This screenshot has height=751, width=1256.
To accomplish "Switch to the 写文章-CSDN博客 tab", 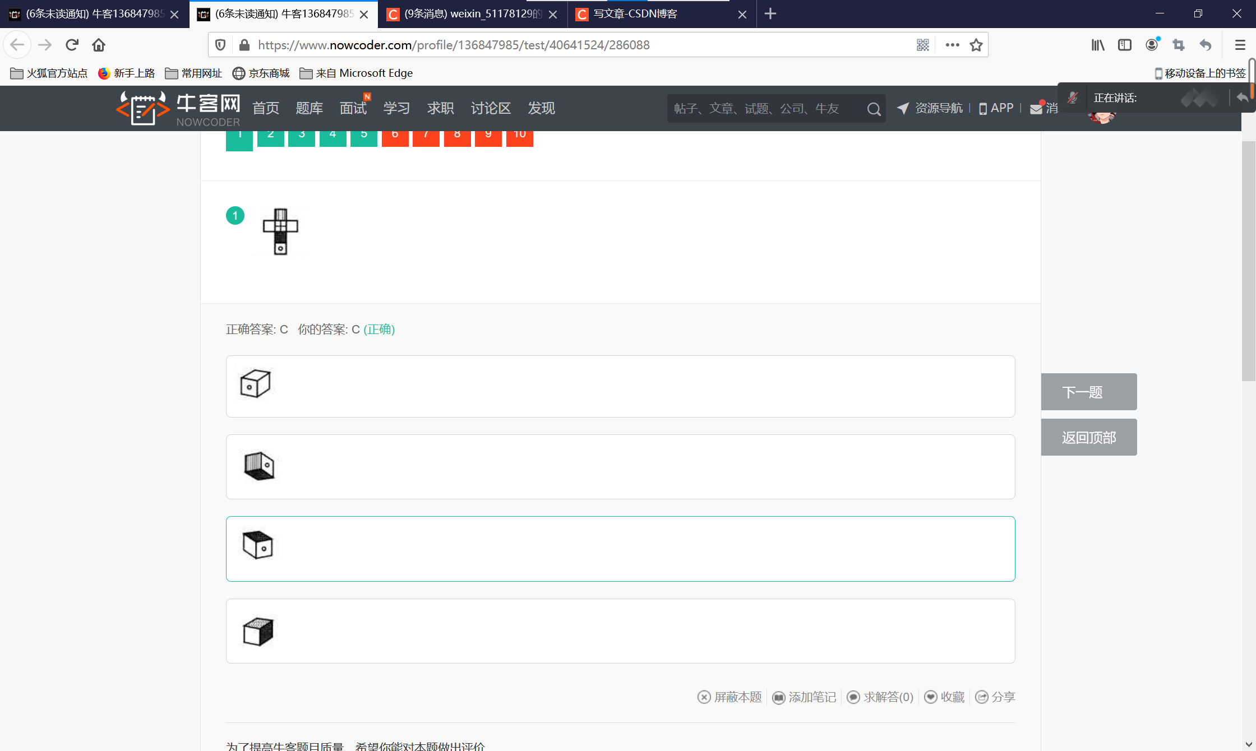I will [x=662, y=14].
